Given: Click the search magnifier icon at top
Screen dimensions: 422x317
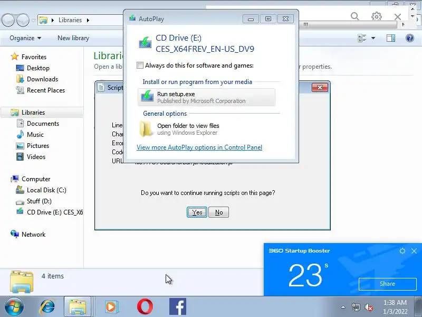Looking at the screenshot, I should click(354, 16).
